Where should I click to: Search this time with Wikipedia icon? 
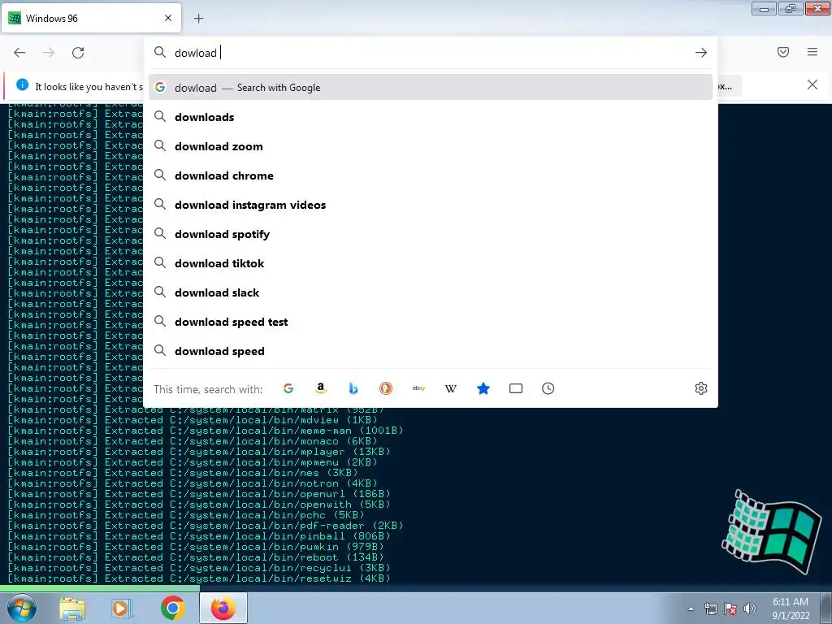[x=450, y=388]
